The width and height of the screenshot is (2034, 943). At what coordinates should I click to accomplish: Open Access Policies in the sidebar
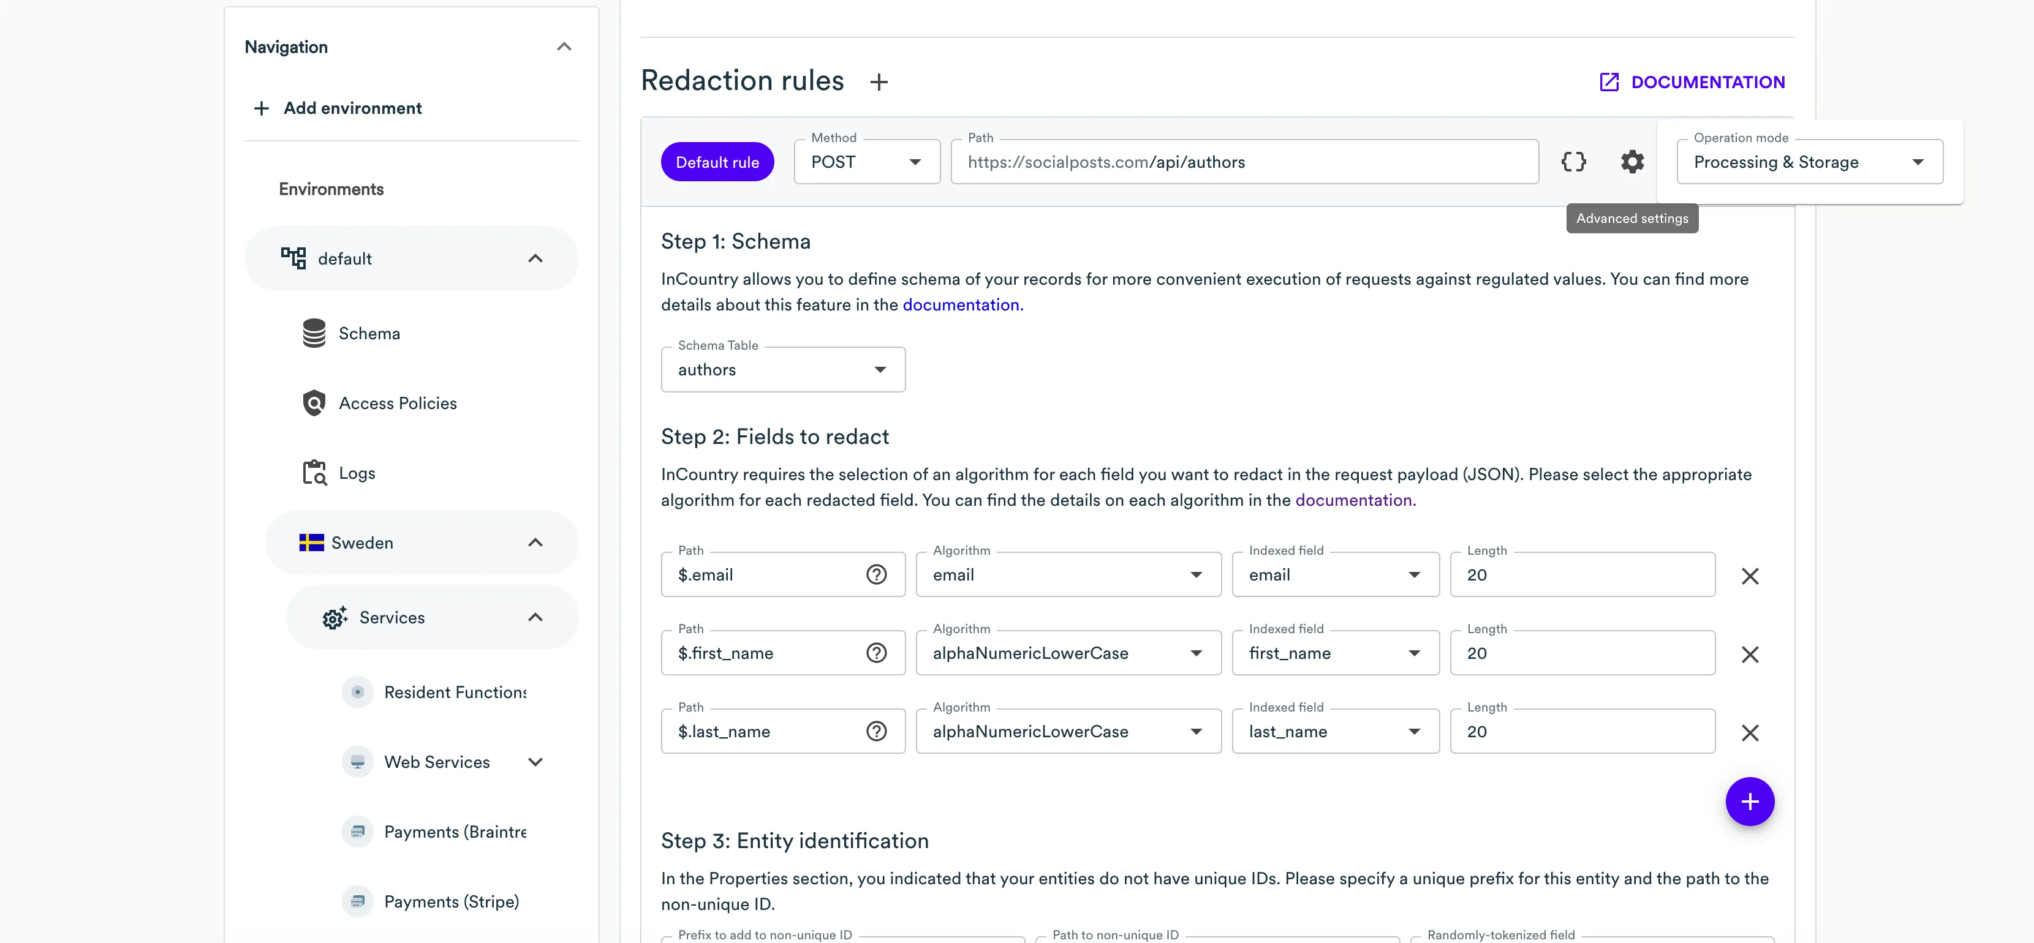pyautogui.click(x=397, y=404)
